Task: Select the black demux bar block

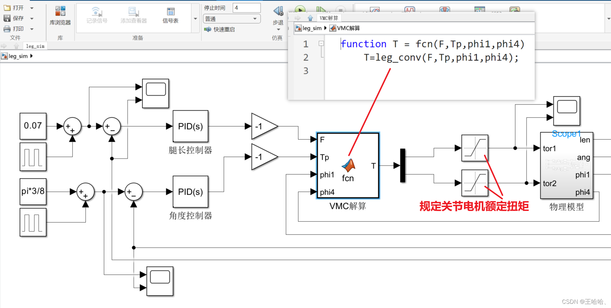Action: click(403, 166)
